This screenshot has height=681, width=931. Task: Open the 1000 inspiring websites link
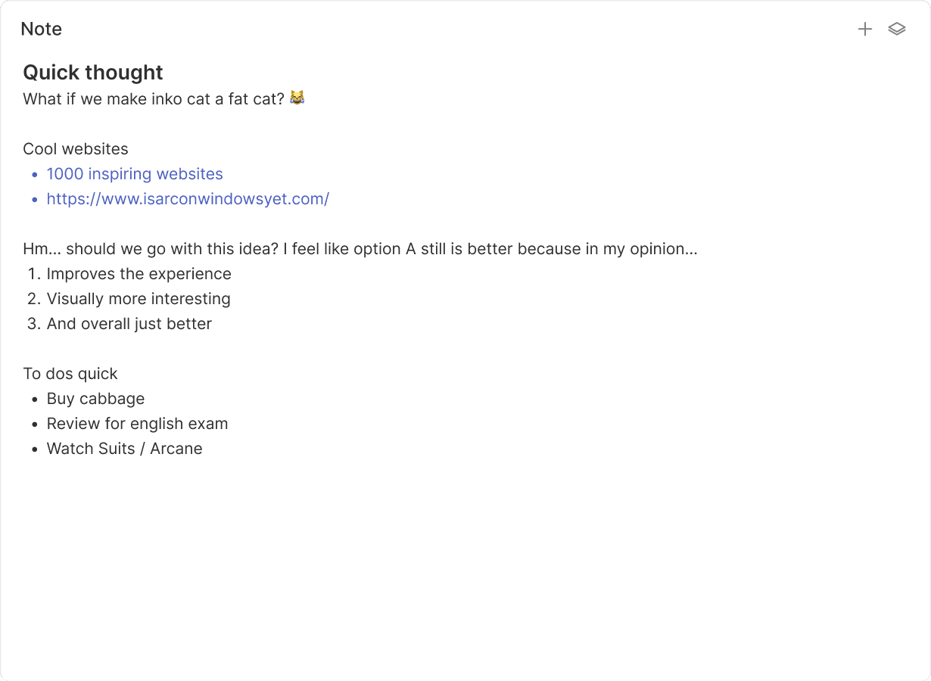point(135,174)
